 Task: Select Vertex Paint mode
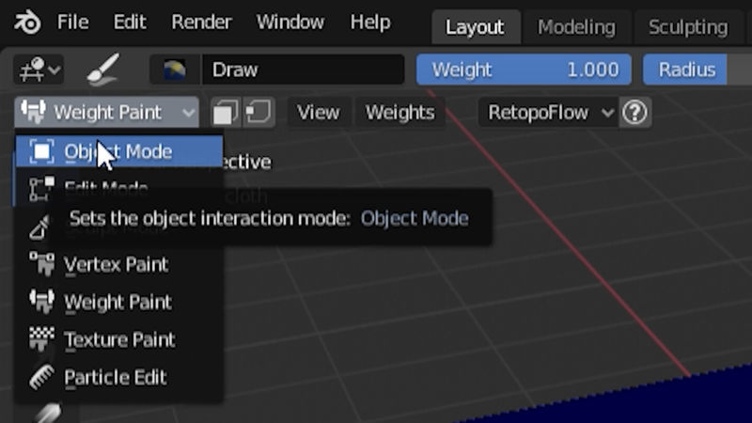coord(119,264)
